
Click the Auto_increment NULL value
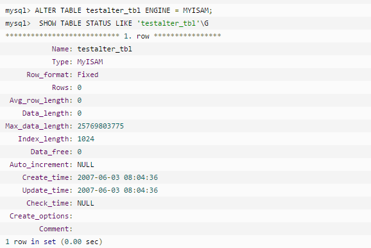85,164
